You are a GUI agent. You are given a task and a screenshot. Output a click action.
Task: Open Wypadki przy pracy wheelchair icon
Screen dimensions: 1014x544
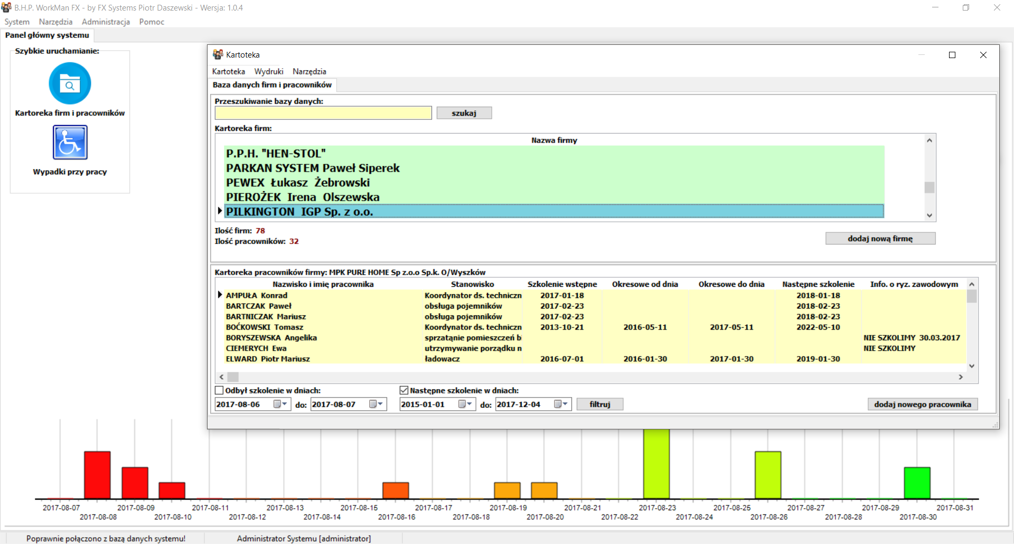(x=70, y=142)
